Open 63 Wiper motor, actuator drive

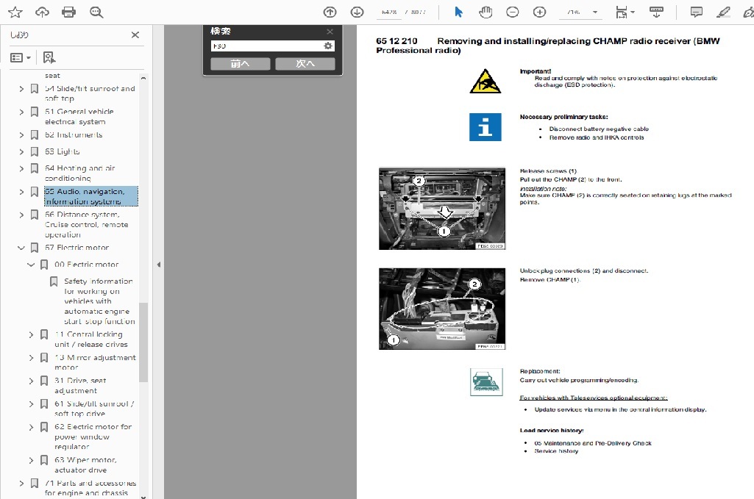point(85,465)
